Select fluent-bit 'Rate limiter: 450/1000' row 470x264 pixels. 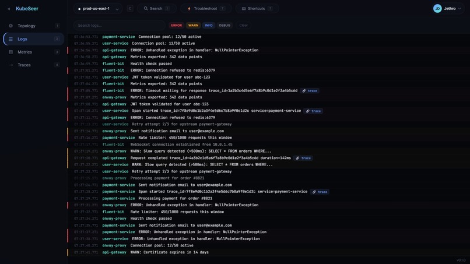tap(269, 212)
